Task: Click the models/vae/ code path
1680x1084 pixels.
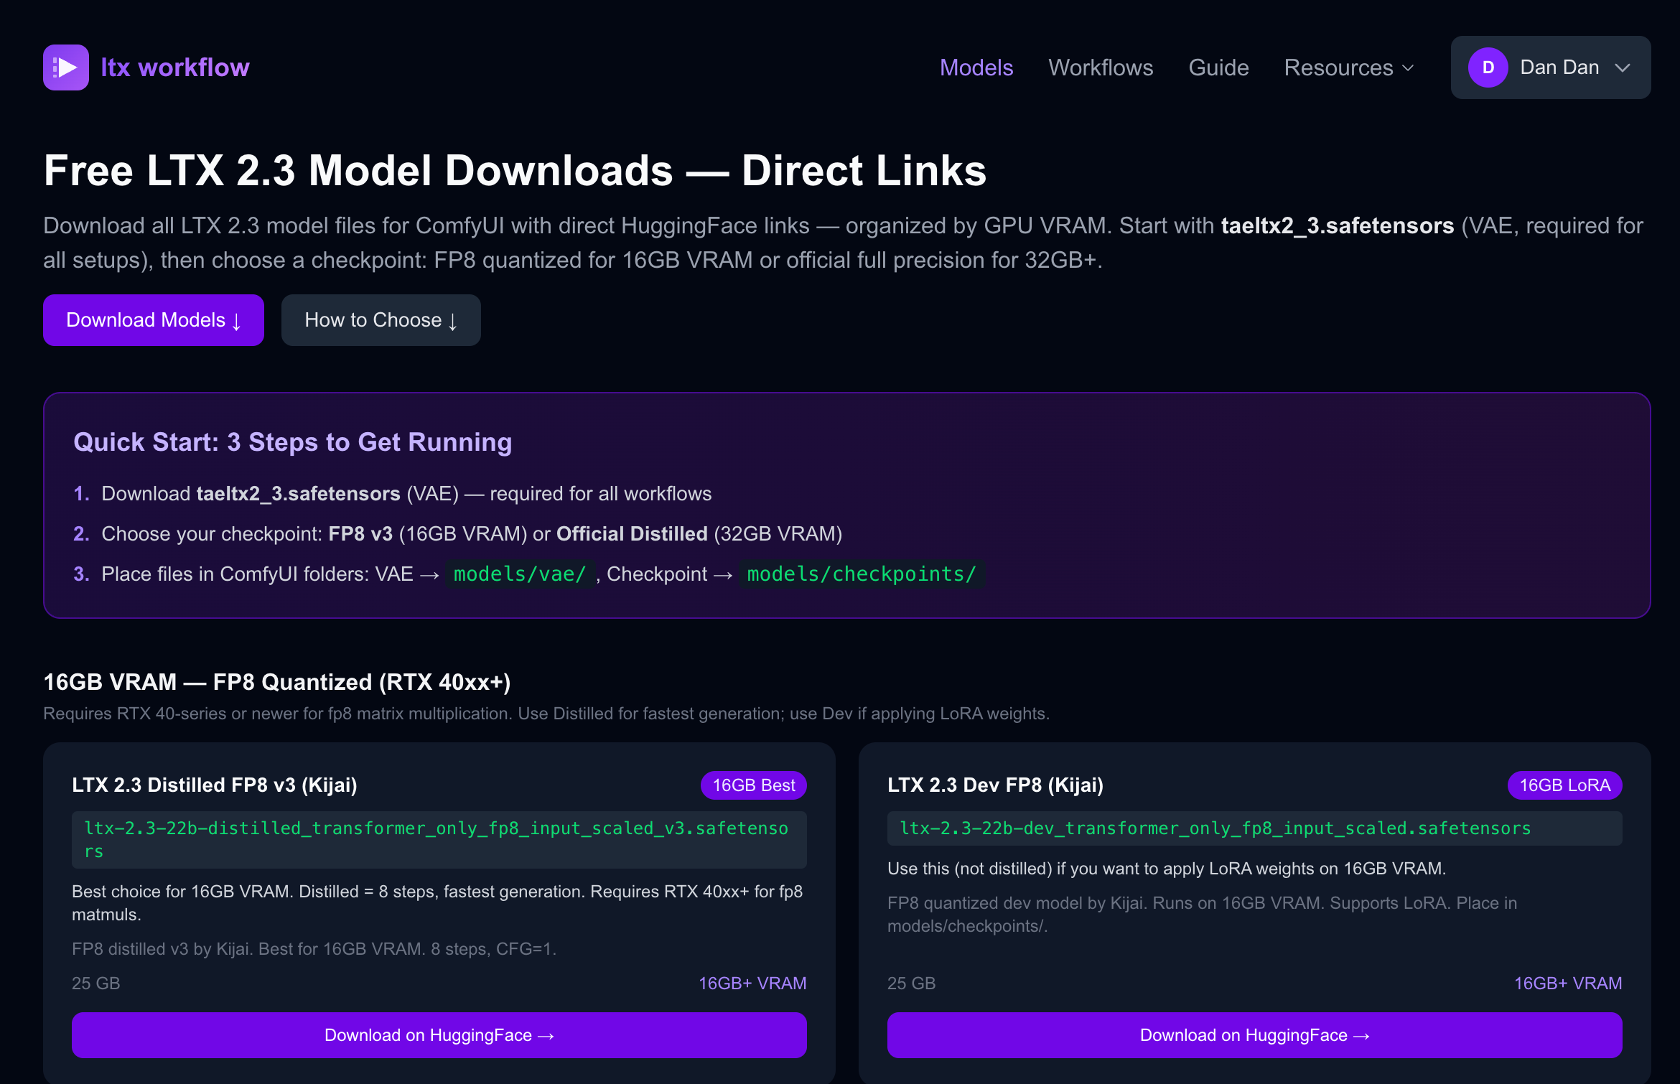Action: [x=520, y=574]
